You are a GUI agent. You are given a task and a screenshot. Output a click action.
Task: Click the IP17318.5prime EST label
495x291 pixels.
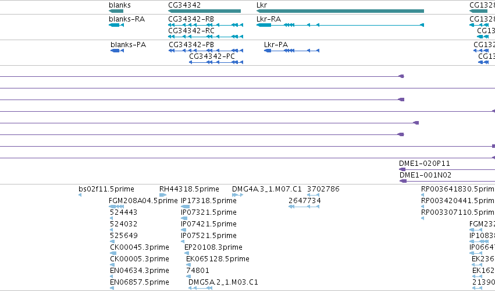(x=209, y=201)
